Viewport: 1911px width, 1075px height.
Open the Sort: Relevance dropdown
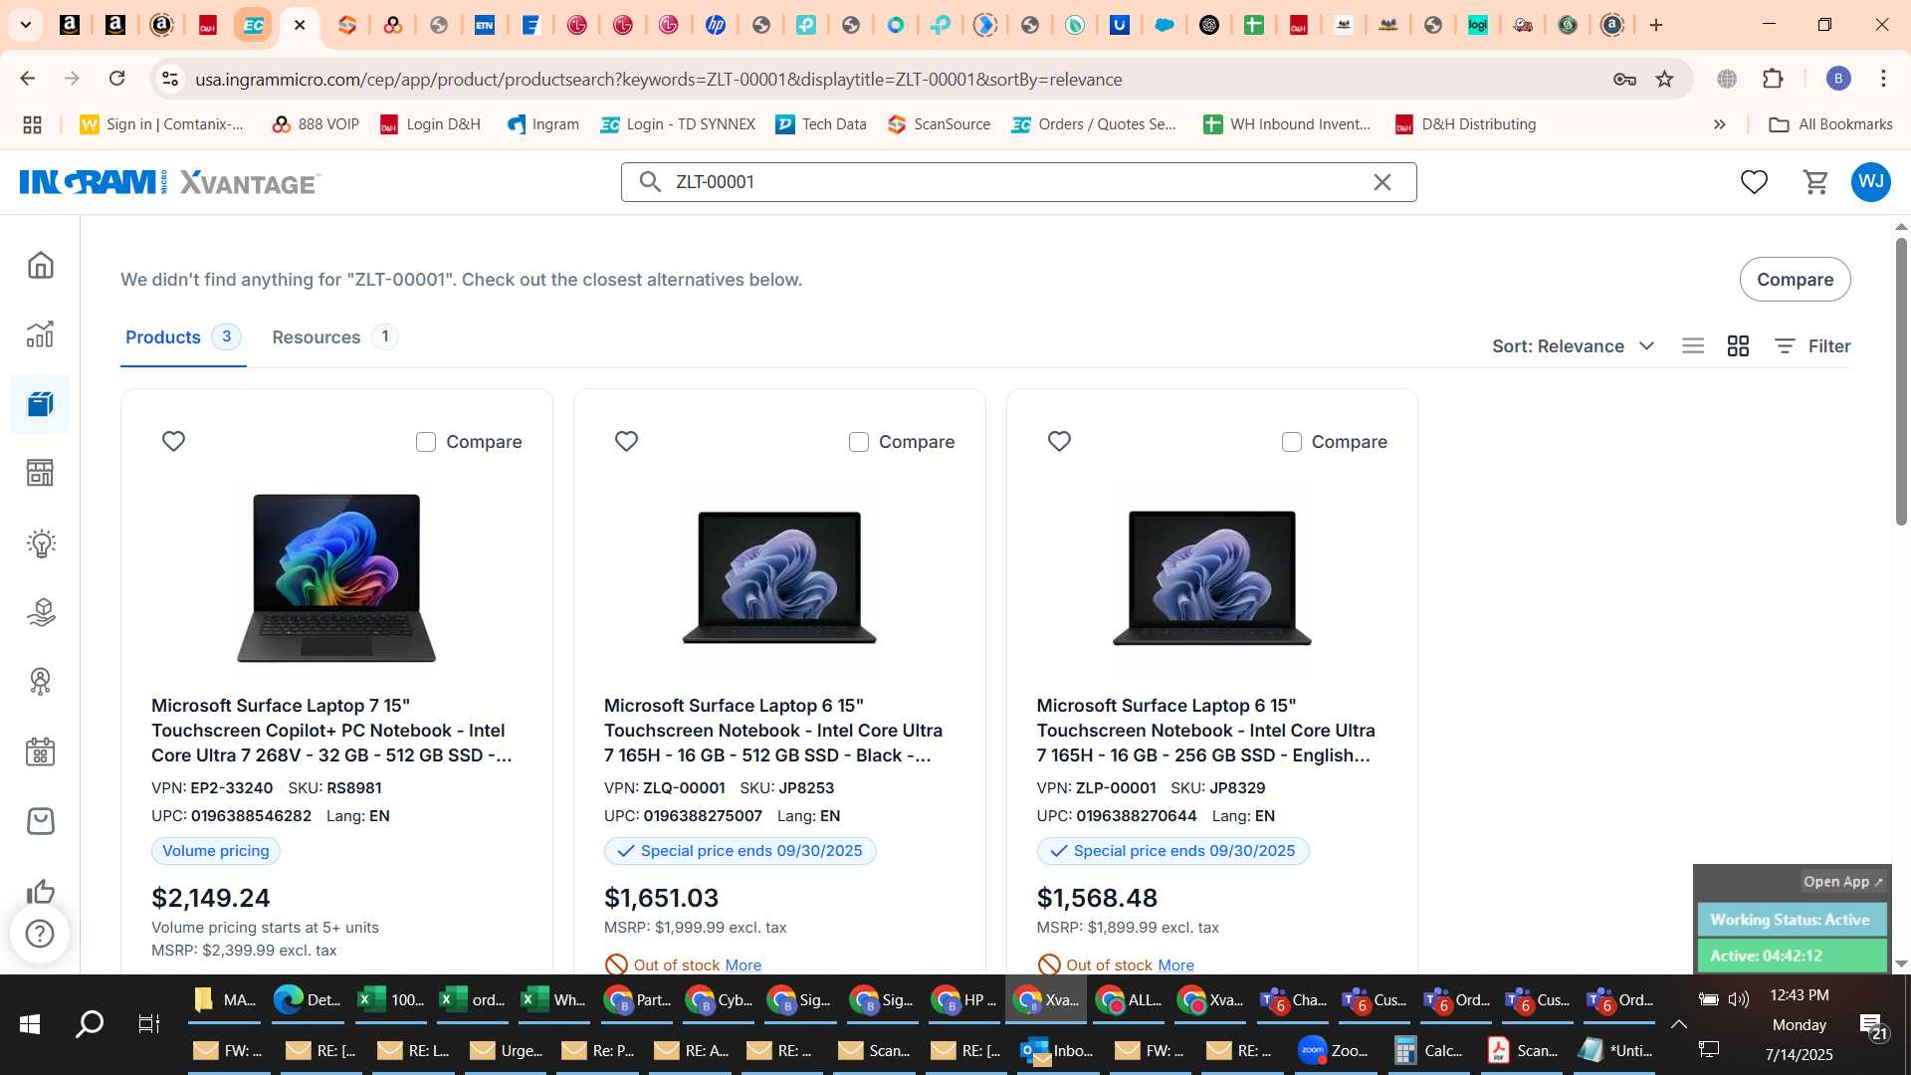tap(1573, 346)
